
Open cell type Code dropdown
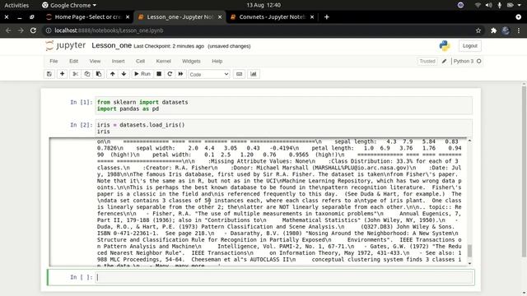click(208, 74)
